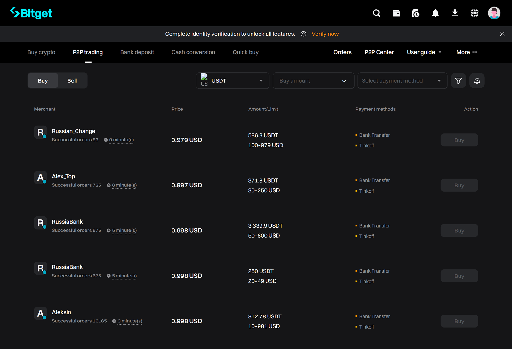Click the wallet/assets icon in the header
Image resolution: width=512 pixels, height=349 pixels.
(x=396, y=13)
